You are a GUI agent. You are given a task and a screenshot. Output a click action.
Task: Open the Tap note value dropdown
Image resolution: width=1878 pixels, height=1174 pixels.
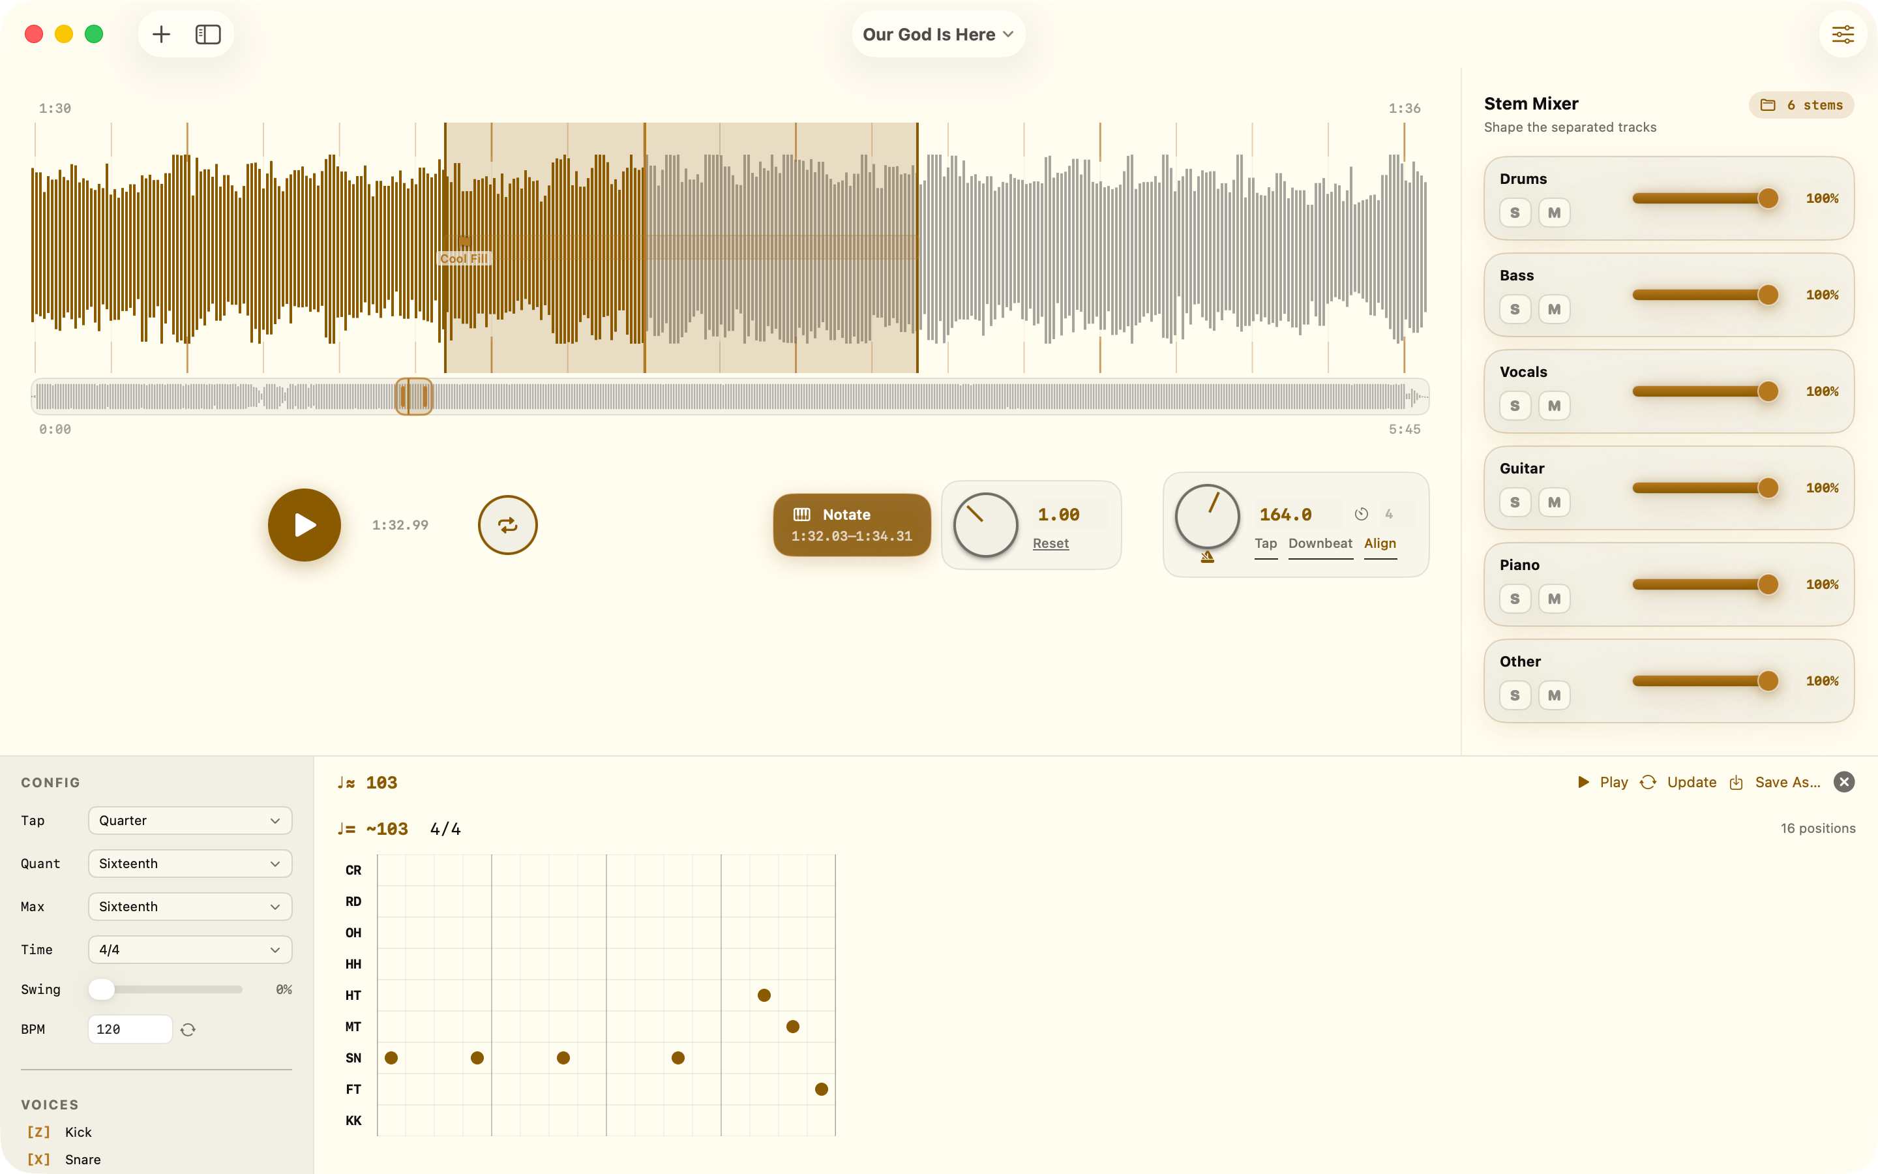tap(190, 820)
